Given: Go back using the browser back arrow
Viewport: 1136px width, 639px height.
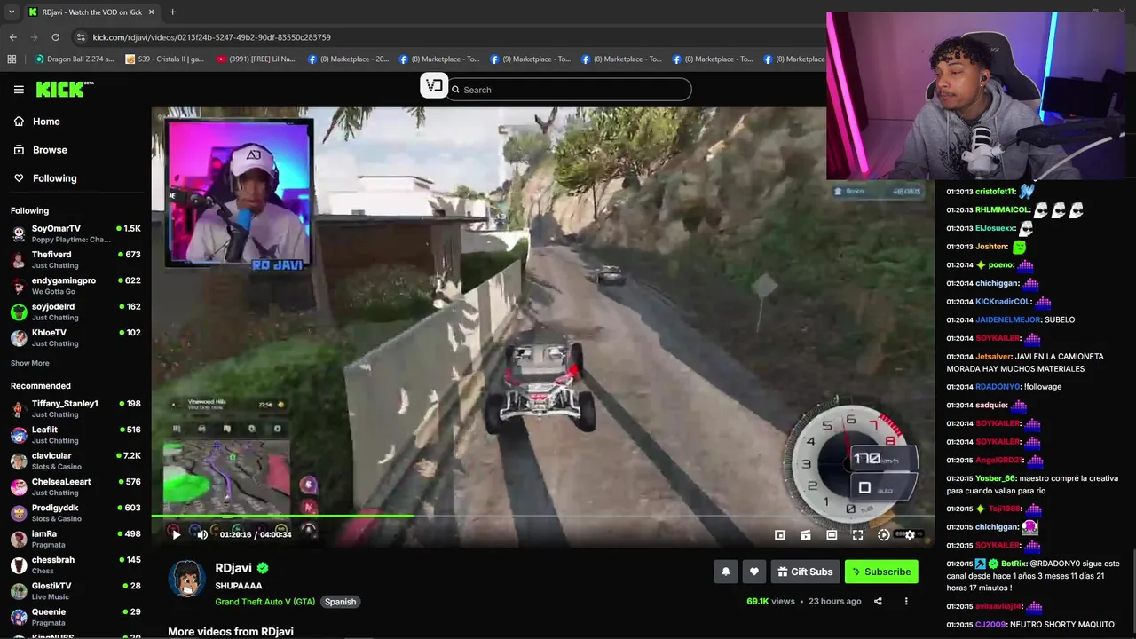Looking at the screenshot, I should click(x=12, y=37).
